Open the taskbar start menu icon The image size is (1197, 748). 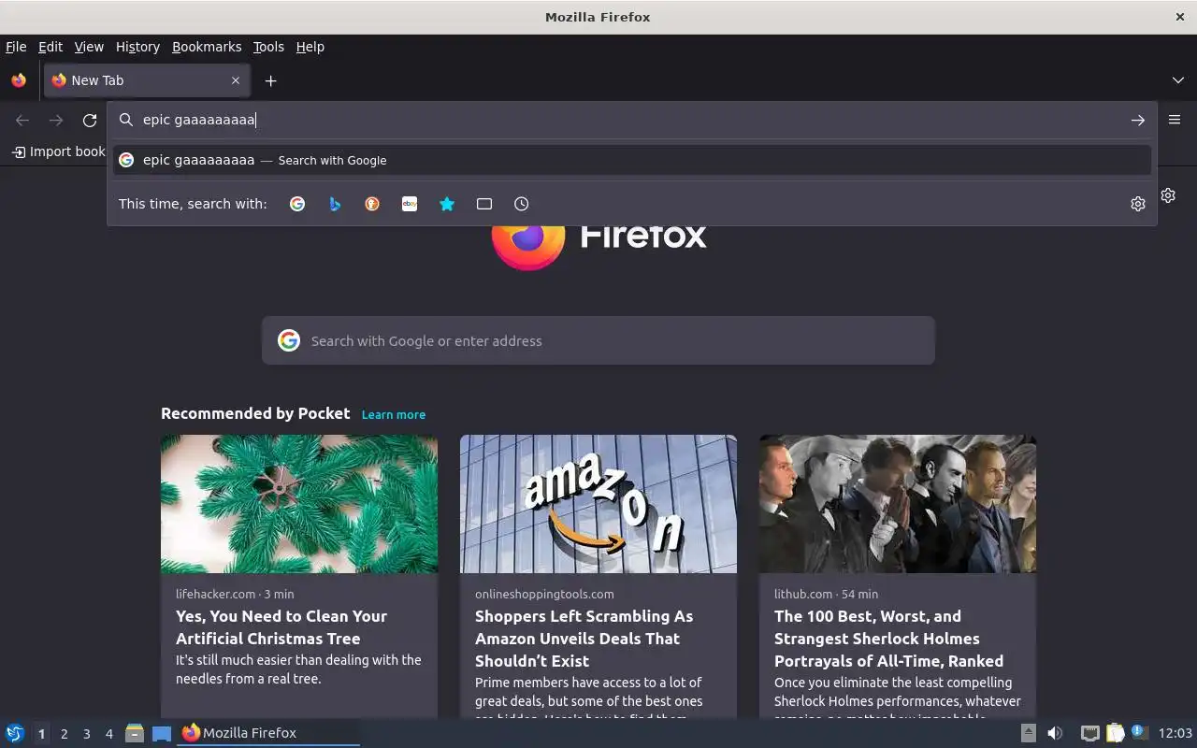point(15,733)
